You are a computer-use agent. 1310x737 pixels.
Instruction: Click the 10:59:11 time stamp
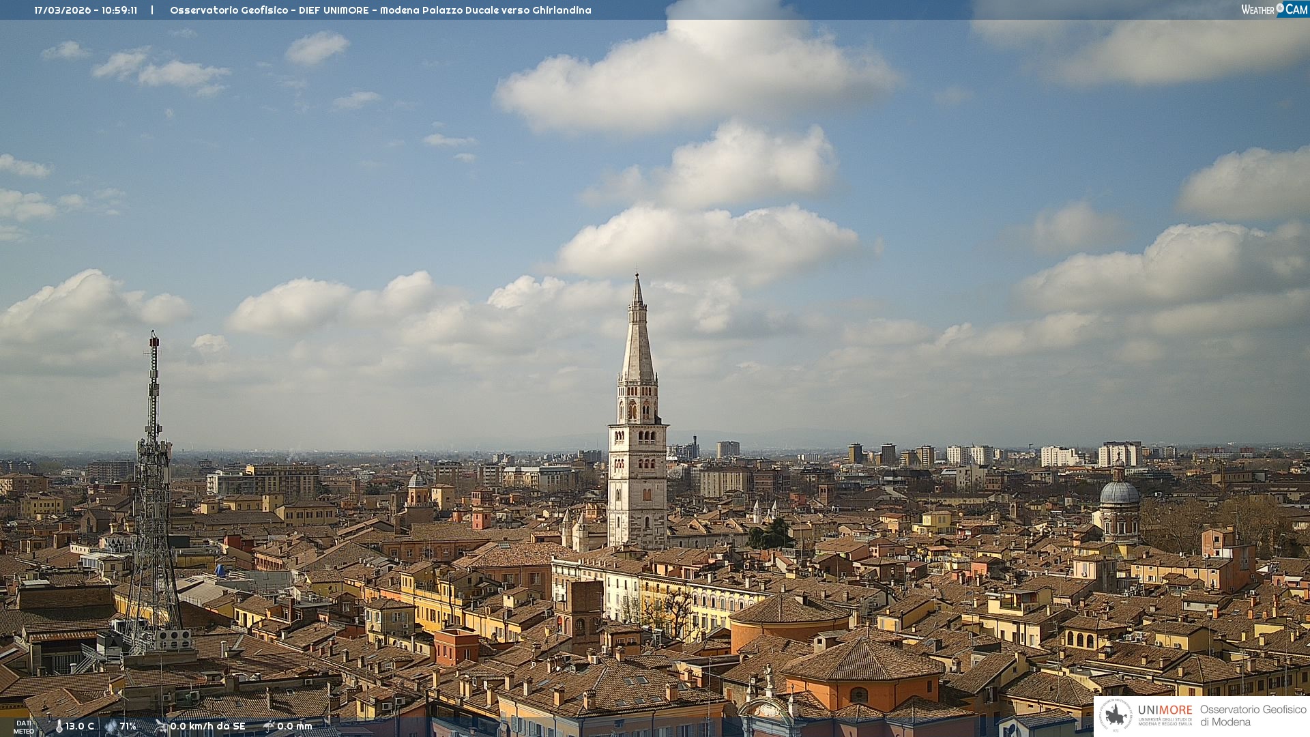point(119,10)
